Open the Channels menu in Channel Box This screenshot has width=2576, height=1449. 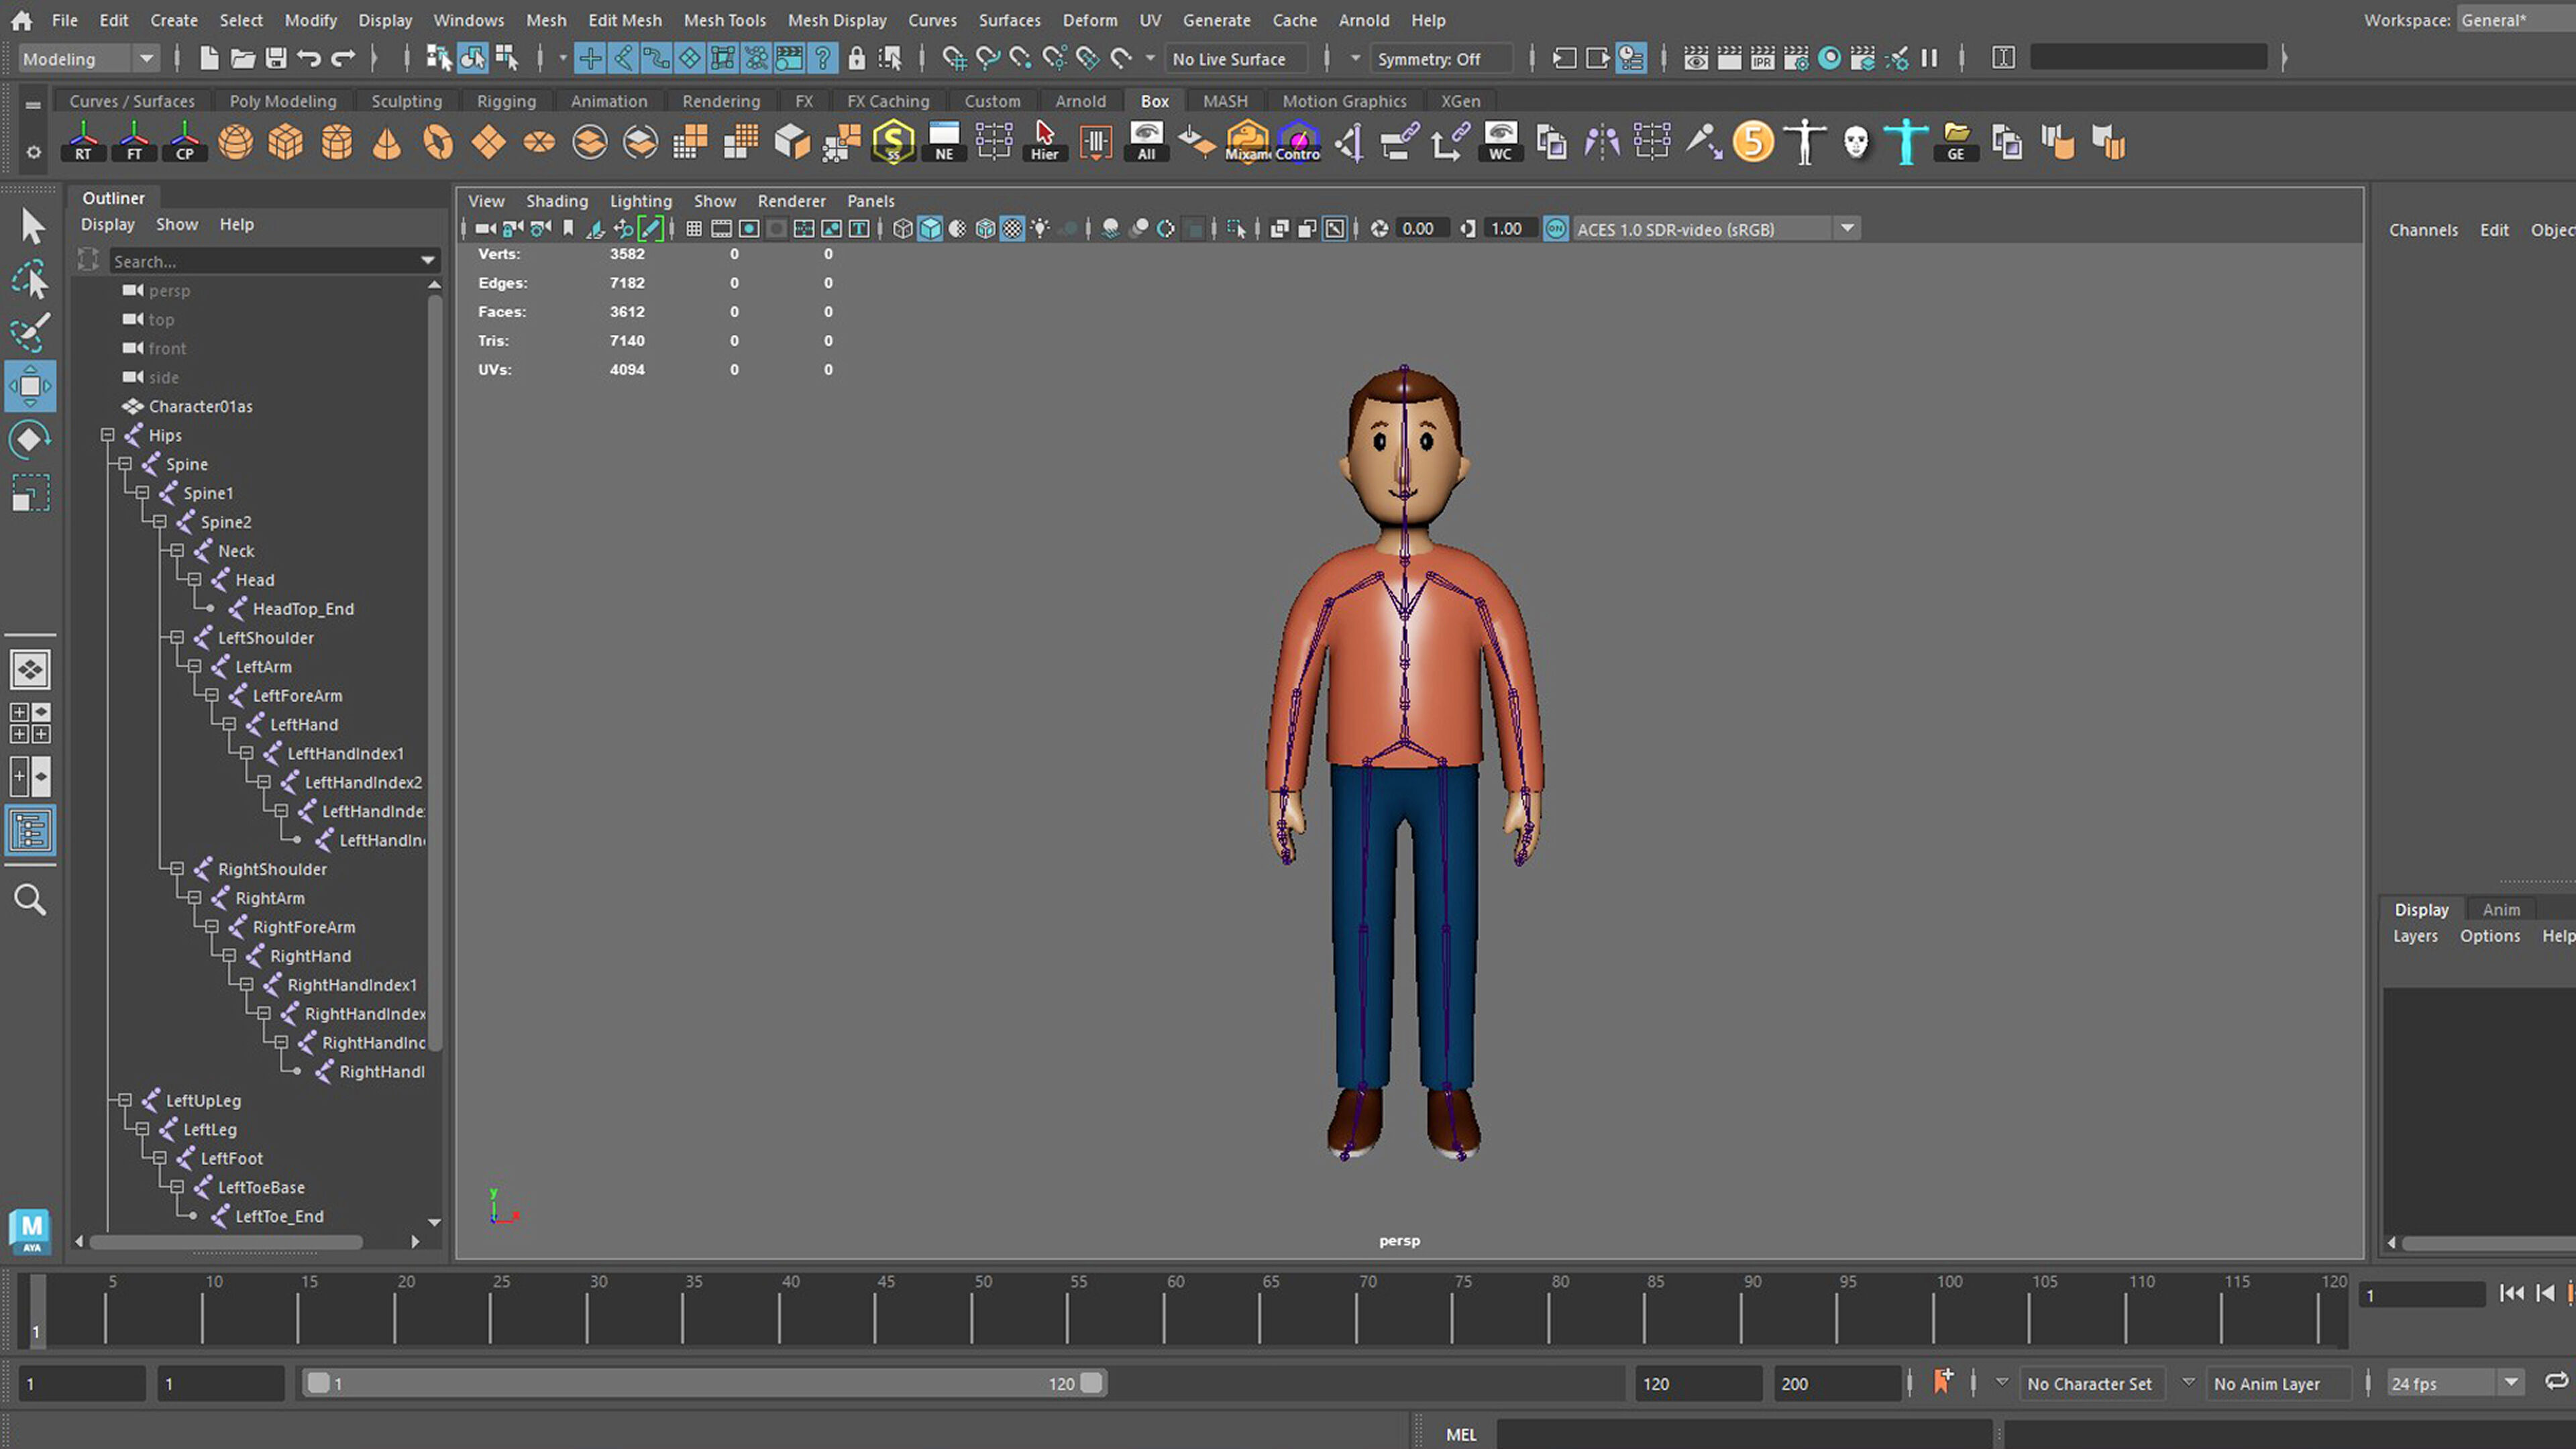pos(2423,230)
